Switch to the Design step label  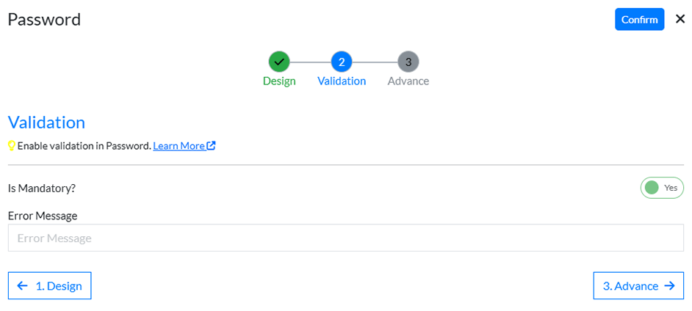[x=279, y=81]
